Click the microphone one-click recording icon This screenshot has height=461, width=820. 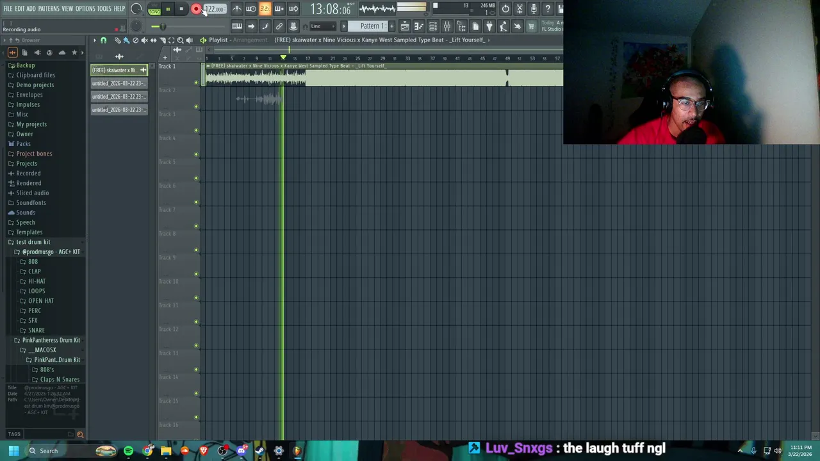click(x=534, y=9)
